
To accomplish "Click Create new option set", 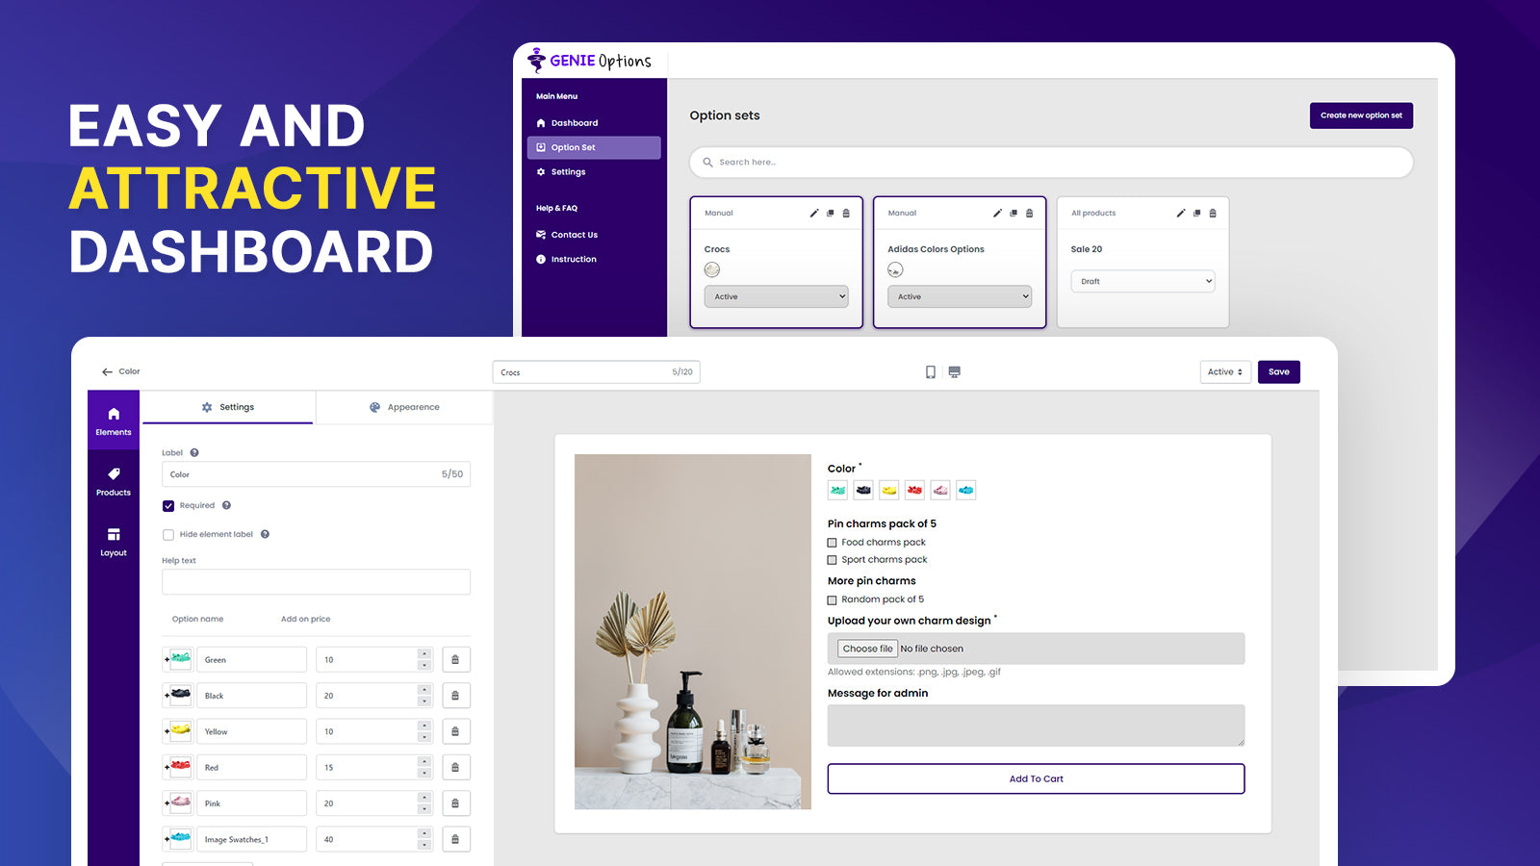I will 1360,115.
